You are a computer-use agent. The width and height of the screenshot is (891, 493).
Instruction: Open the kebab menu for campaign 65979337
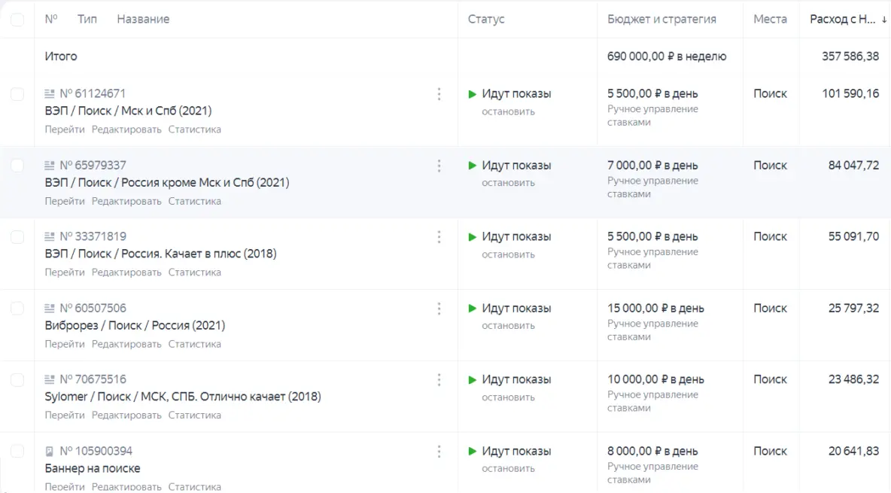(439, 166)
